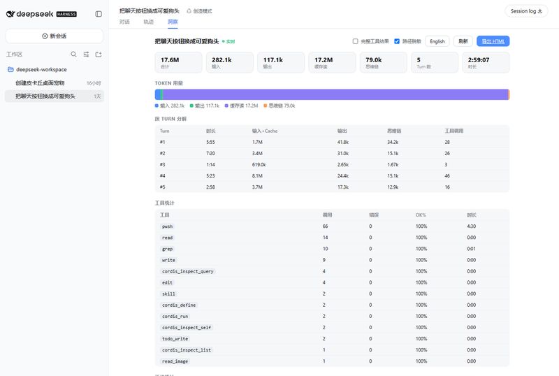
Task: Switch language with the English button
Action: pyautogui.click(x=437, y=41)
